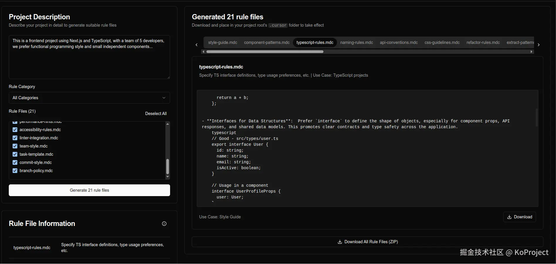Click the tab scrollbar left arrow
This screenshot has height=264, width=556.
203,52
